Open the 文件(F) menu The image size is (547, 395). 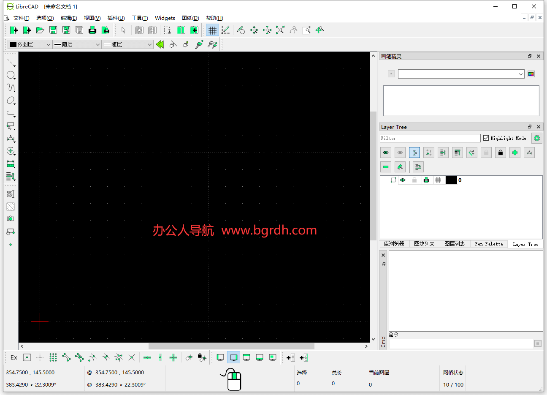[21, 18]
